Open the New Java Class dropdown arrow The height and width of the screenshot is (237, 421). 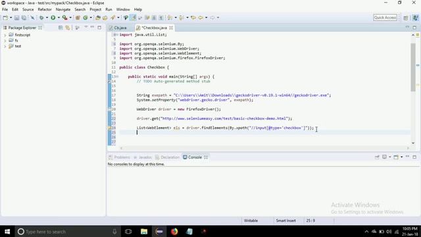point(91,18)
